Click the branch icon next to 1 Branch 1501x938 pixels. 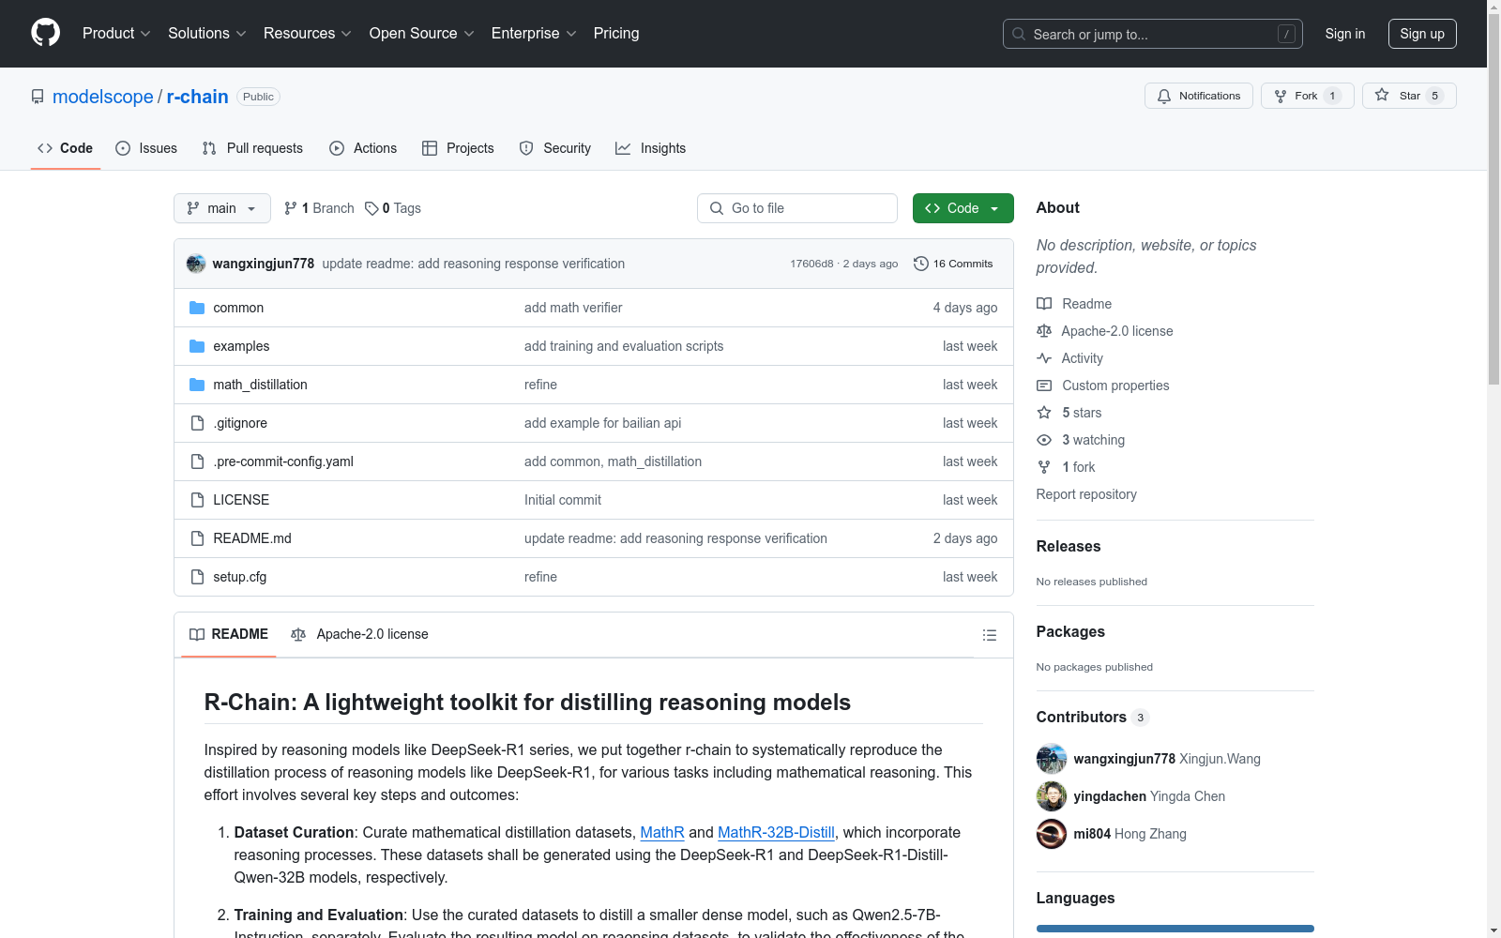291,208
